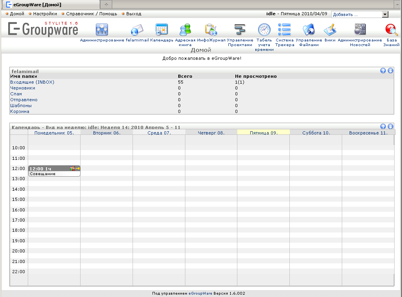Open Пятница 09 day view
This screenshot has width=402, height=297.
tap(264, 133)
